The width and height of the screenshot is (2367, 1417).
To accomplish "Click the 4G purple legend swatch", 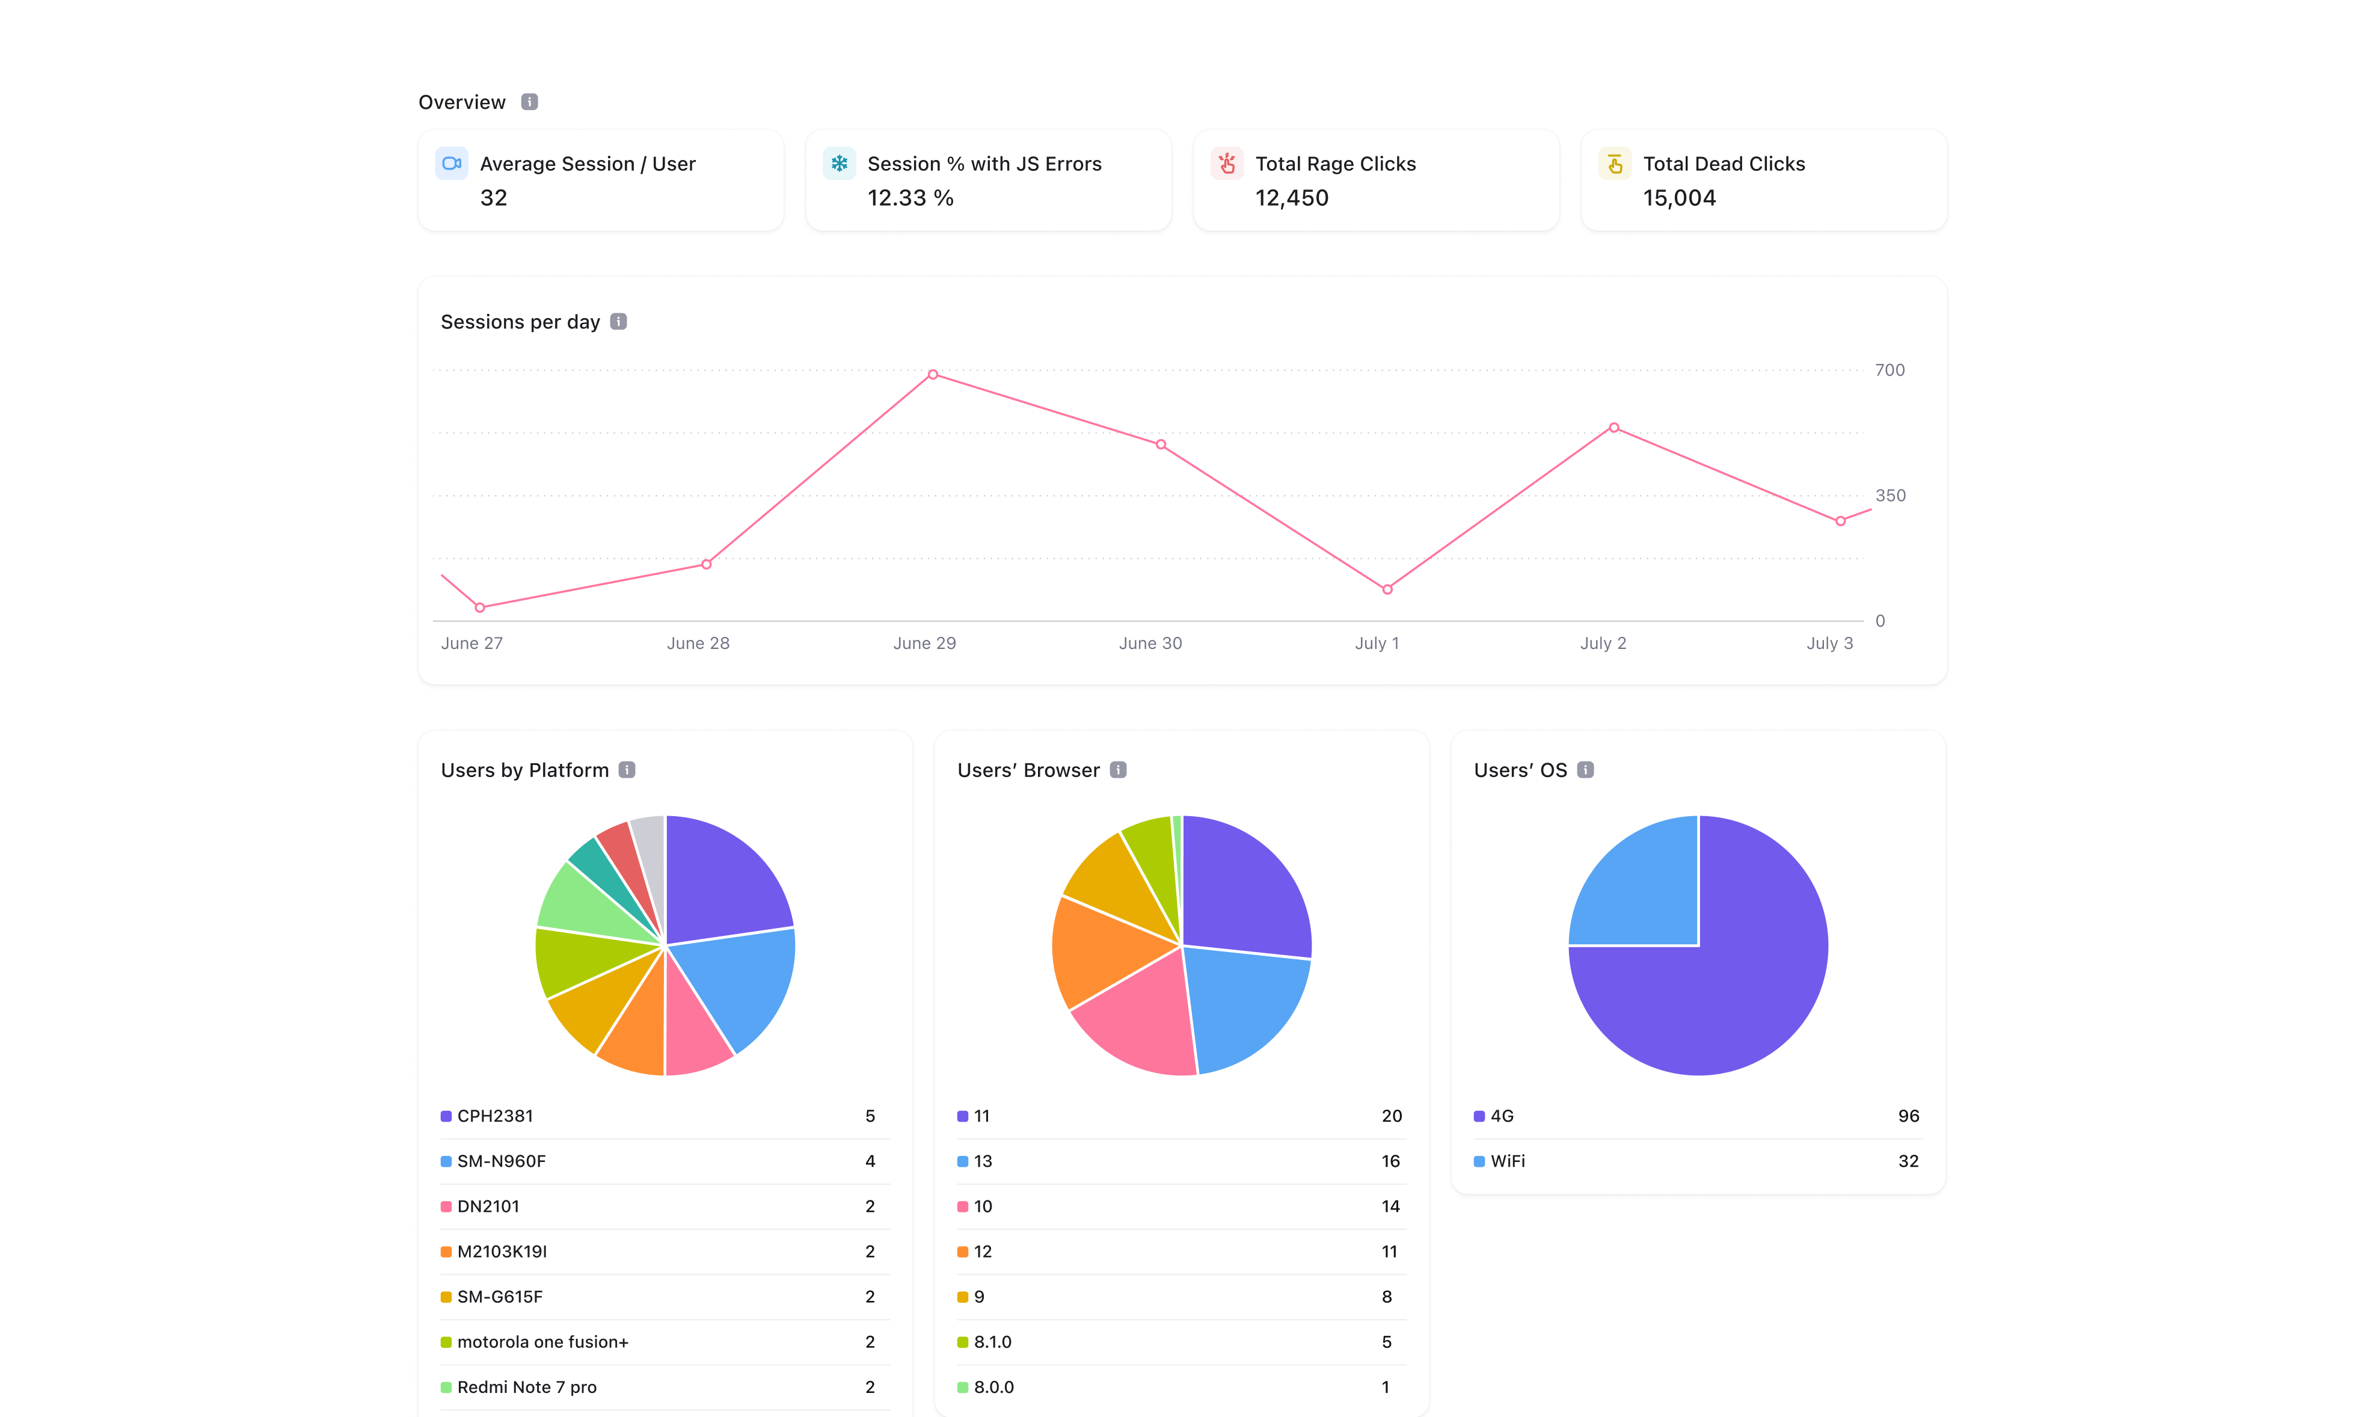I will point(1479,1116).
